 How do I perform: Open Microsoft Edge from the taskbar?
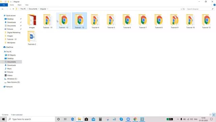click(73, 119)
